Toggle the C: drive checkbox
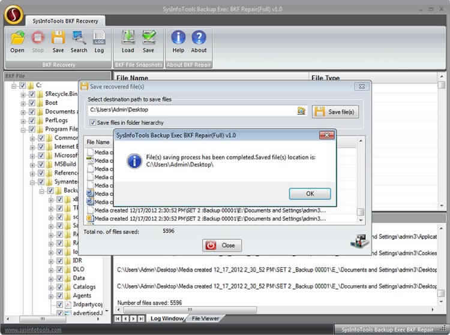 click(x=23, y=85)
